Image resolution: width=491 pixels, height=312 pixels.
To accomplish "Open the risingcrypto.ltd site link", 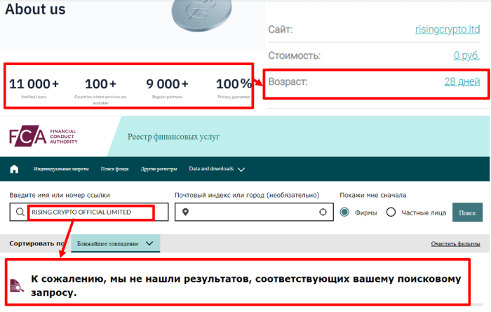I will [448, 29].
